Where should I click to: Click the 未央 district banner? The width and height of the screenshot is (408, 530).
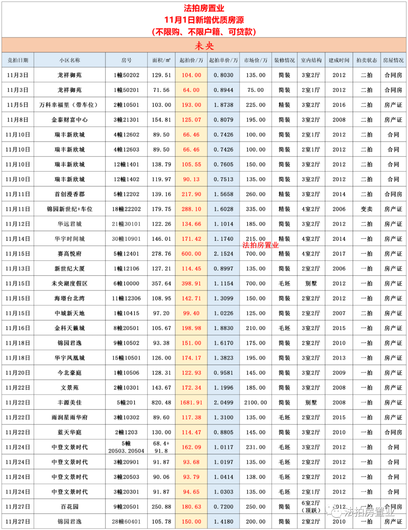click(204, 45)
